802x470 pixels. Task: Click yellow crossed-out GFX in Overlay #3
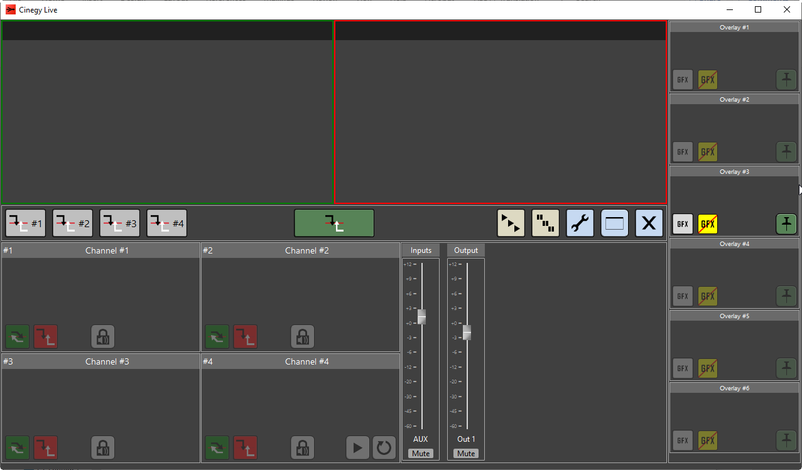(x=708, y=224)
